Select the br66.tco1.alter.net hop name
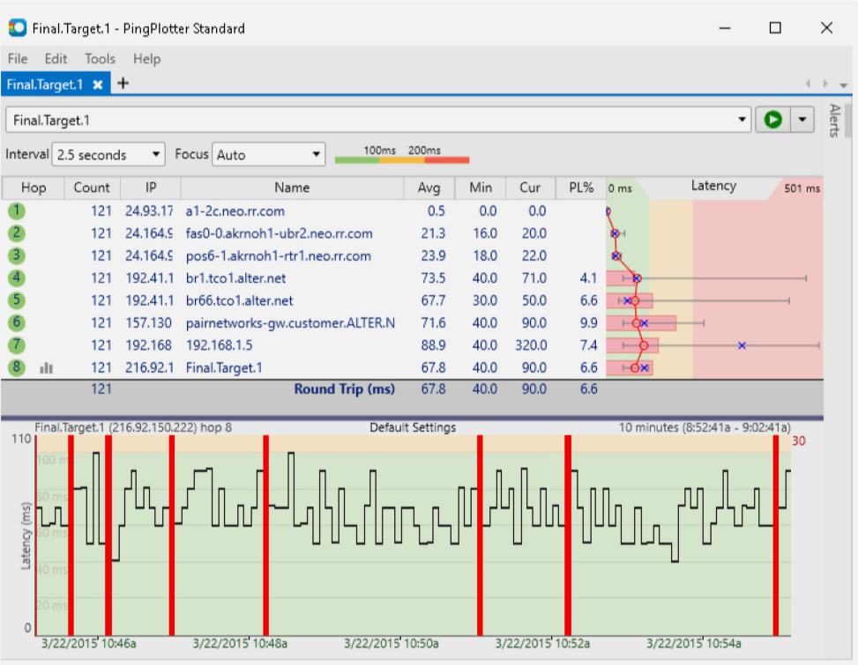The width and height of the screenshot is (858, 665). tap(240, 300)
